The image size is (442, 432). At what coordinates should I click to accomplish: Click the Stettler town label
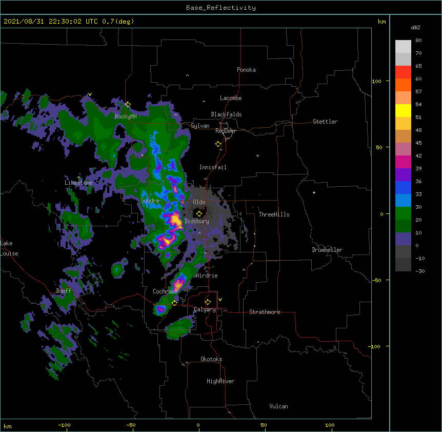(325, 122)
